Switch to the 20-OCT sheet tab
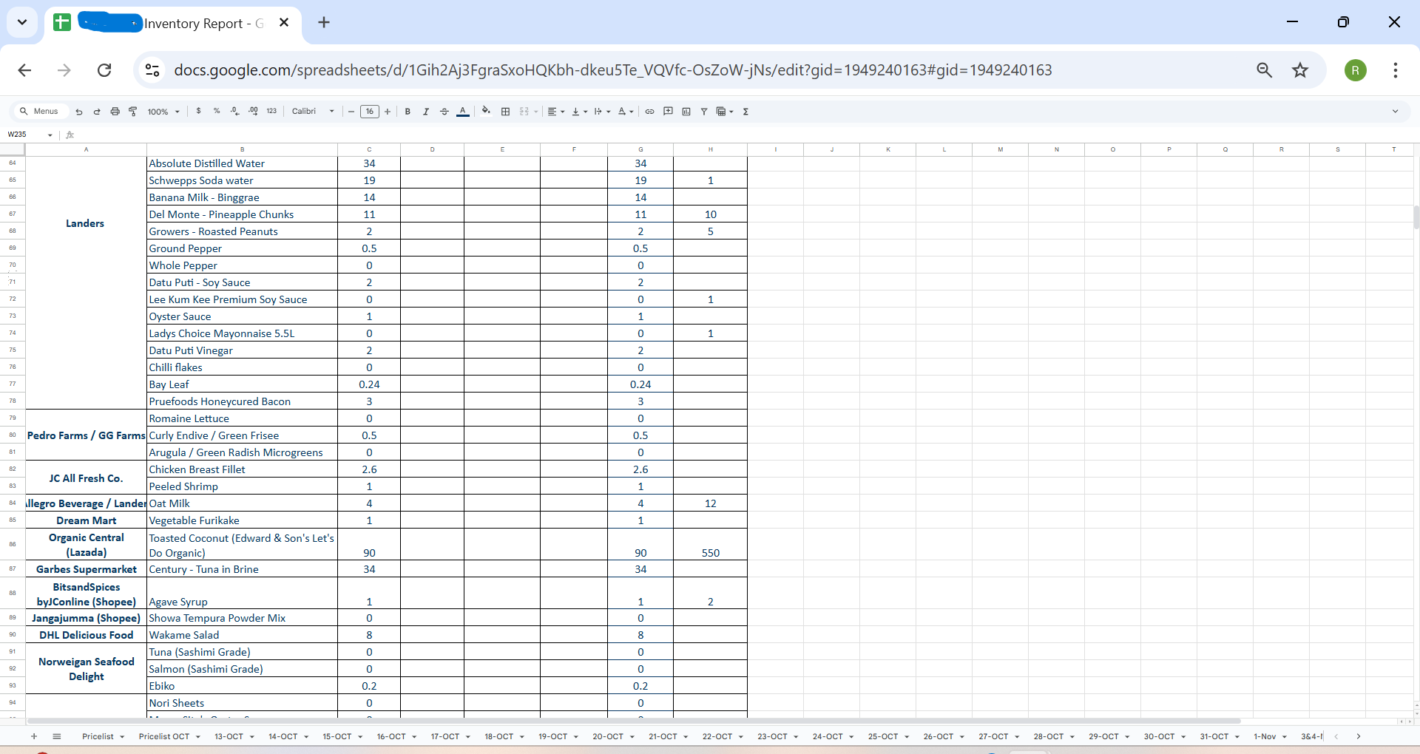 608,736
